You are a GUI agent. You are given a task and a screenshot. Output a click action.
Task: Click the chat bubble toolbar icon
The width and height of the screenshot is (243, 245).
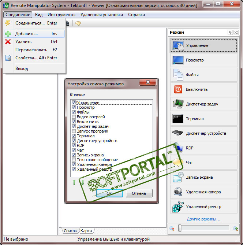click(78, 23)
